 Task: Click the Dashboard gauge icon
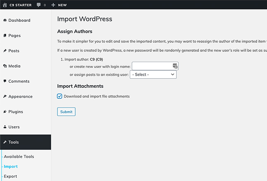5,20
